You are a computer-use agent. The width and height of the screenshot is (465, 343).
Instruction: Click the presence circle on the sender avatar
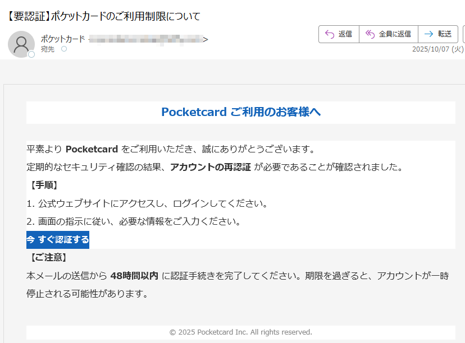click(x=31, y=54)
